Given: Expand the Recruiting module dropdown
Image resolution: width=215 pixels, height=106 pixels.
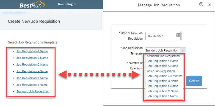Looking at the screenshot, I should [x=67, y=4].
